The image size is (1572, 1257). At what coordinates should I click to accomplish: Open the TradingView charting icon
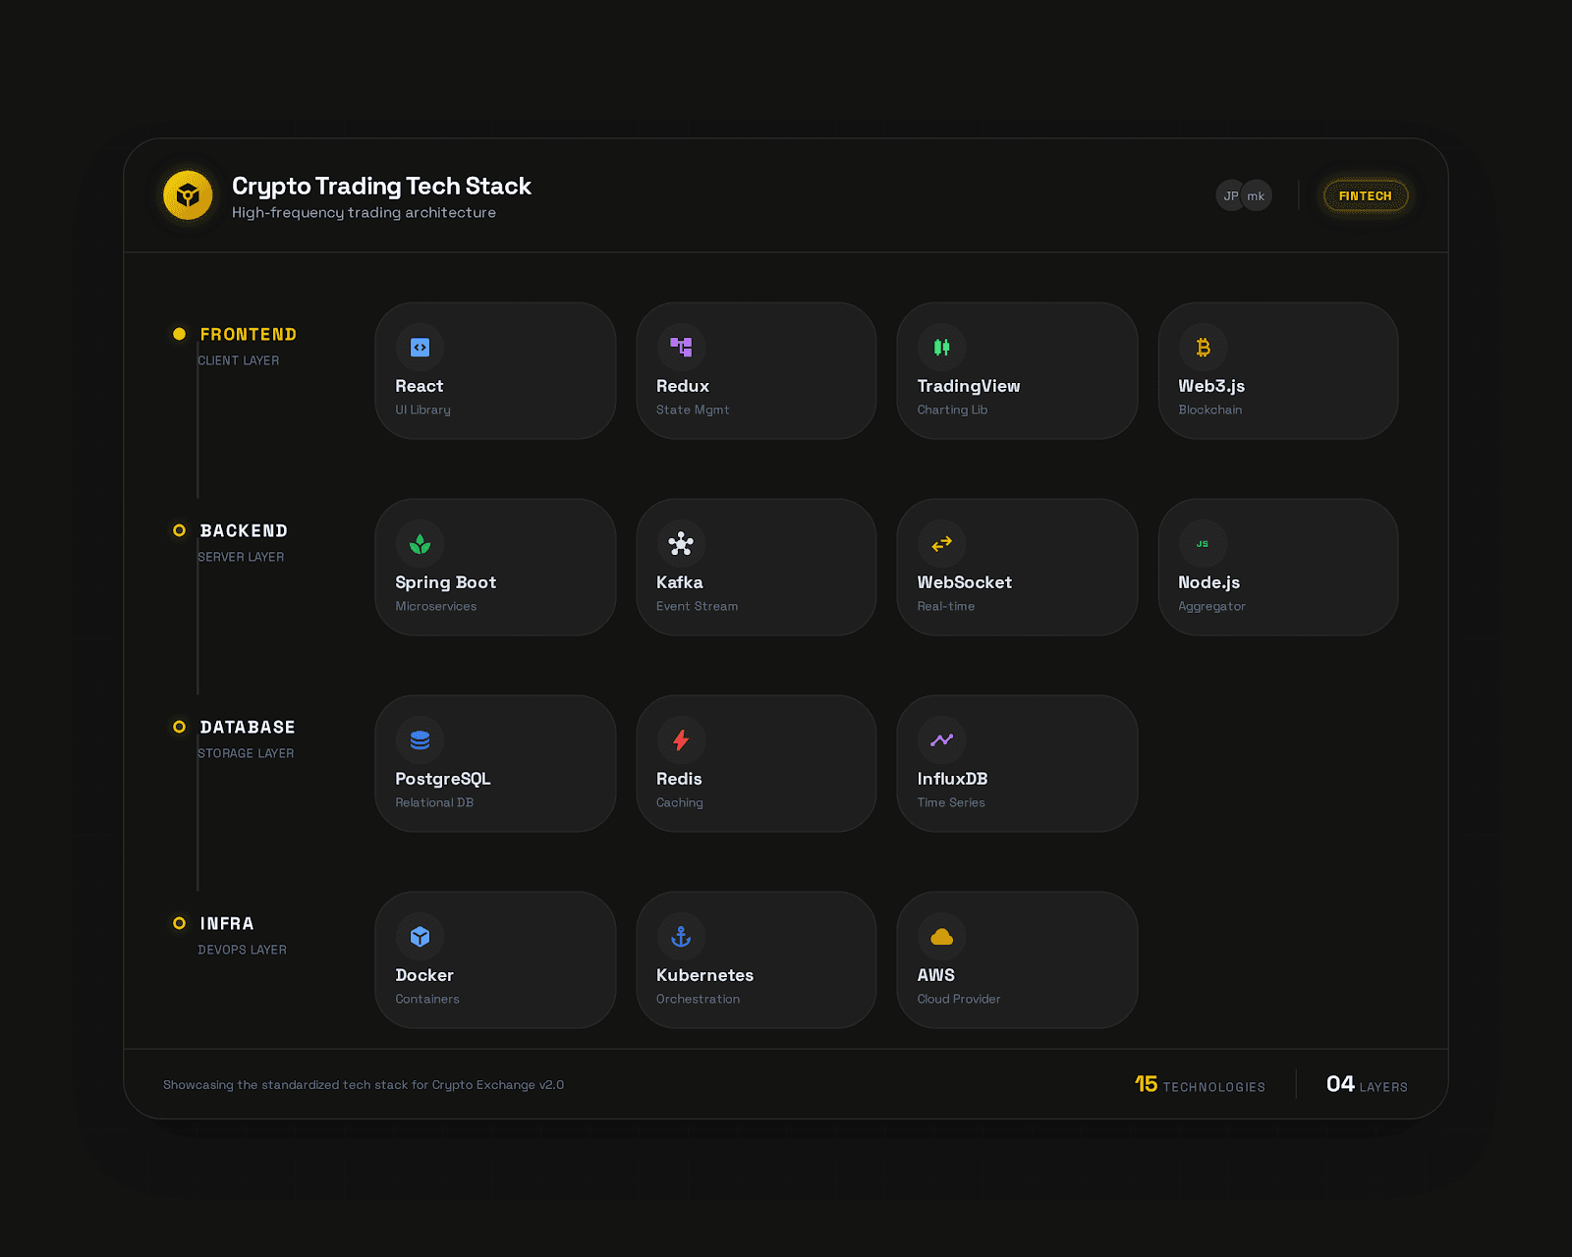pyautogui.click(x=940, y=347)
